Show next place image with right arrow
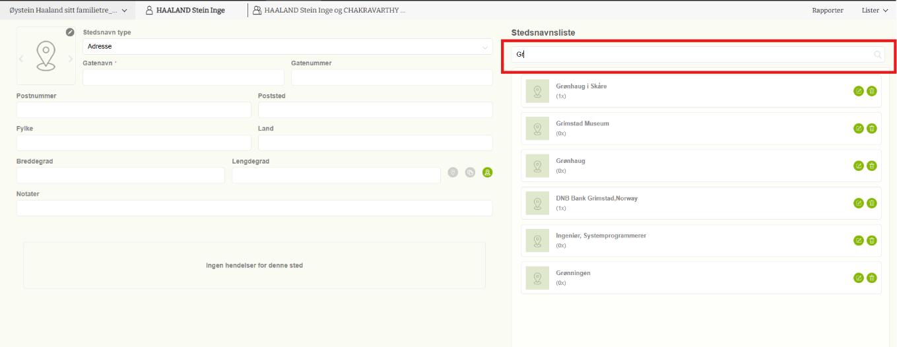 coord(71,59)
